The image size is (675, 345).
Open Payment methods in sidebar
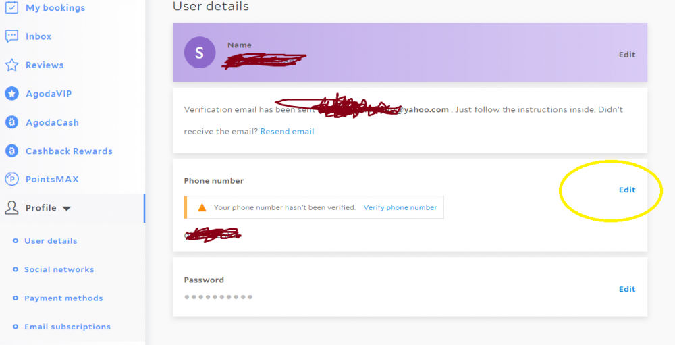pyautogui.click(x=63, y=298)
